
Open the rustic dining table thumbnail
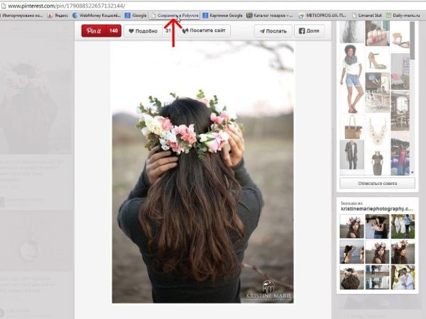tap(378, 92)
